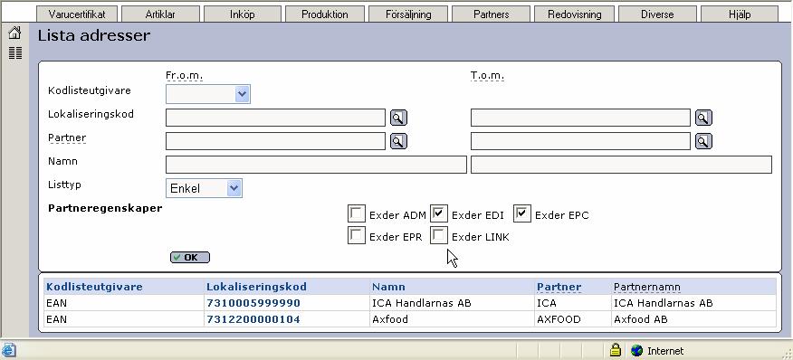Screen dimensions: 793x360
Task: Search Lokaliseringskod T.o.m. with magnifier icon
Action: click(703, 118)
